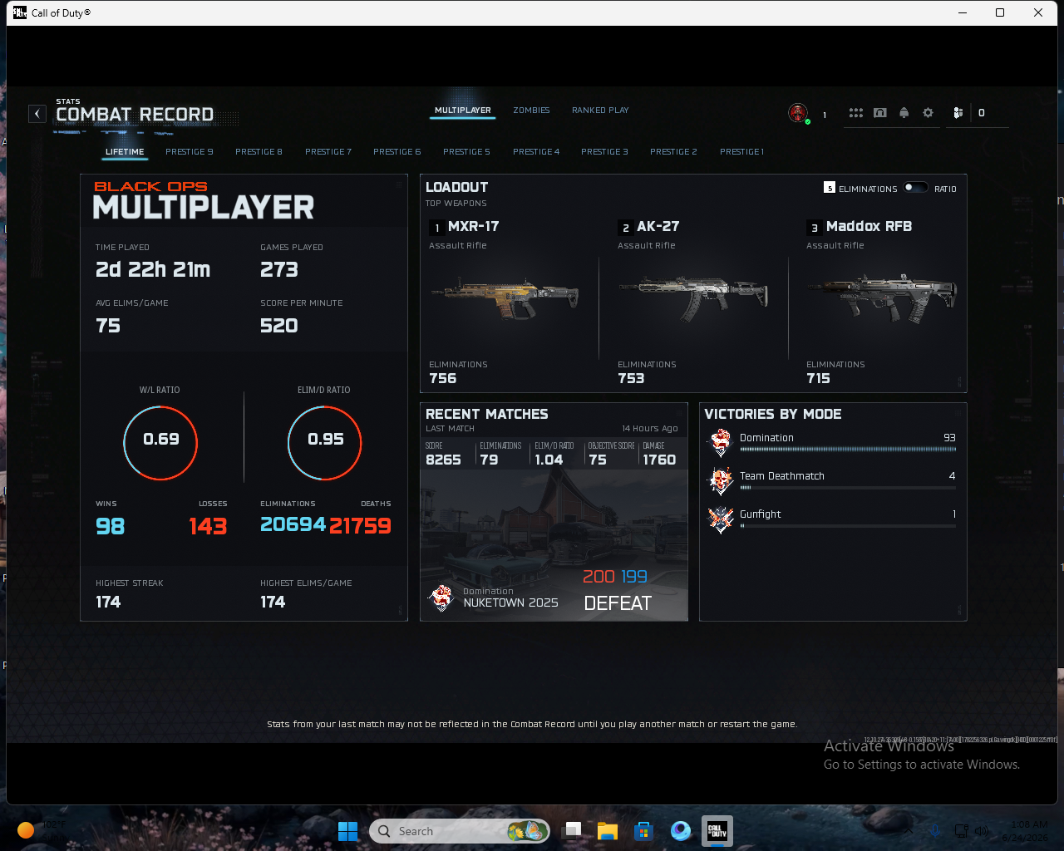Open the grid menu icon
The width and height of the screenshot is (1064, 851).
pos(856,113)
